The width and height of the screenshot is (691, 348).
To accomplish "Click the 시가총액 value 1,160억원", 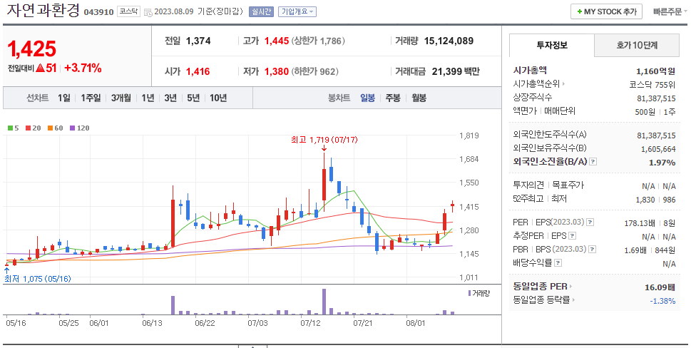I will (656, 71).
